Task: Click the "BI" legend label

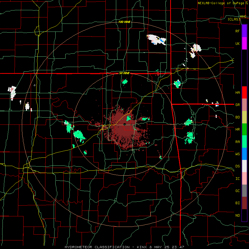Action: coord(237,203)
